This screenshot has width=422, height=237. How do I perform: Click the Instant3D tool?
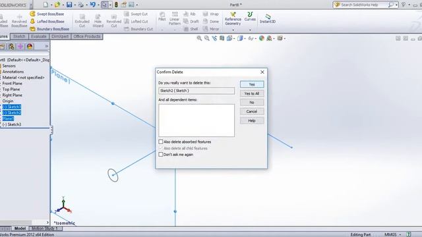coord(268,18)
